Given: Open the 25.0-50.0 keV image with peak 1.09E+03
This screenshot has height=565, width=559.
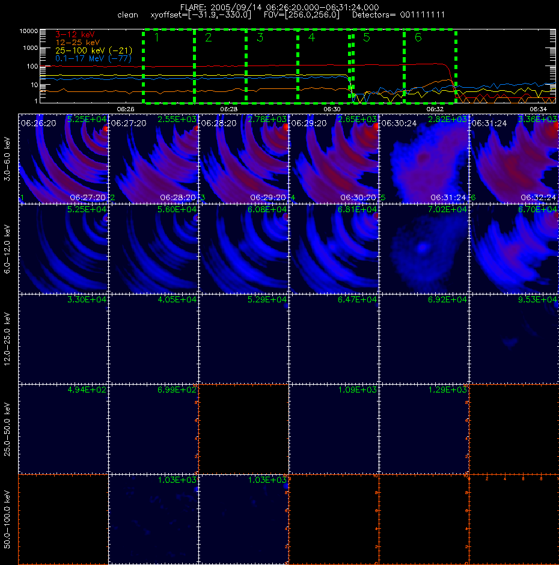Looking at the screenshot, I should click(x=334, y=429).
